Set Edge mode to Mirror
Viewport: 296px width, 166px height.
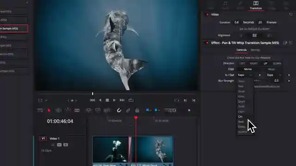point(248,69)
